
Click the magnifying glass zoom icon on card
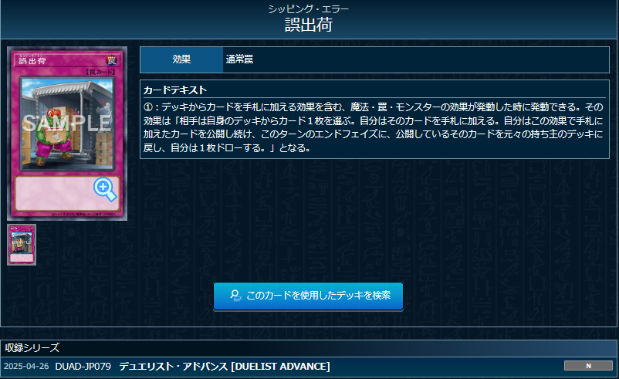[x=106, y=189]
